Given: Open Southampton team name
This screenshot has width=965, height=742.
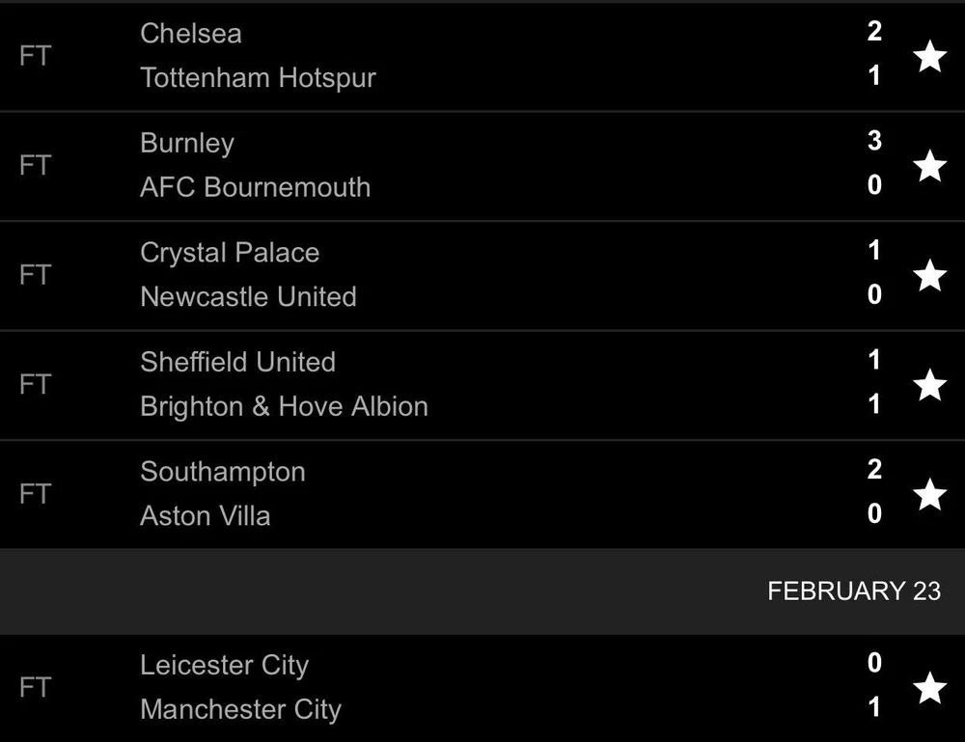Looking at the screenshot, I should [222, 472].
